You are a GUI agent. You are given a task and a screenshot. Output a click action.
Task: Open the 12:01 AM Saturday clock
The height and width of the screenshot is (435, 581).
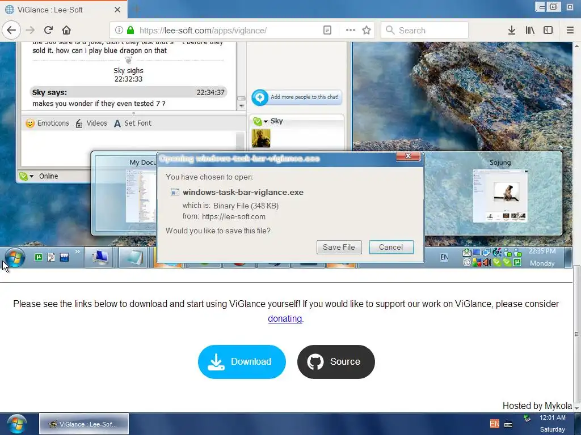point(553,424)
